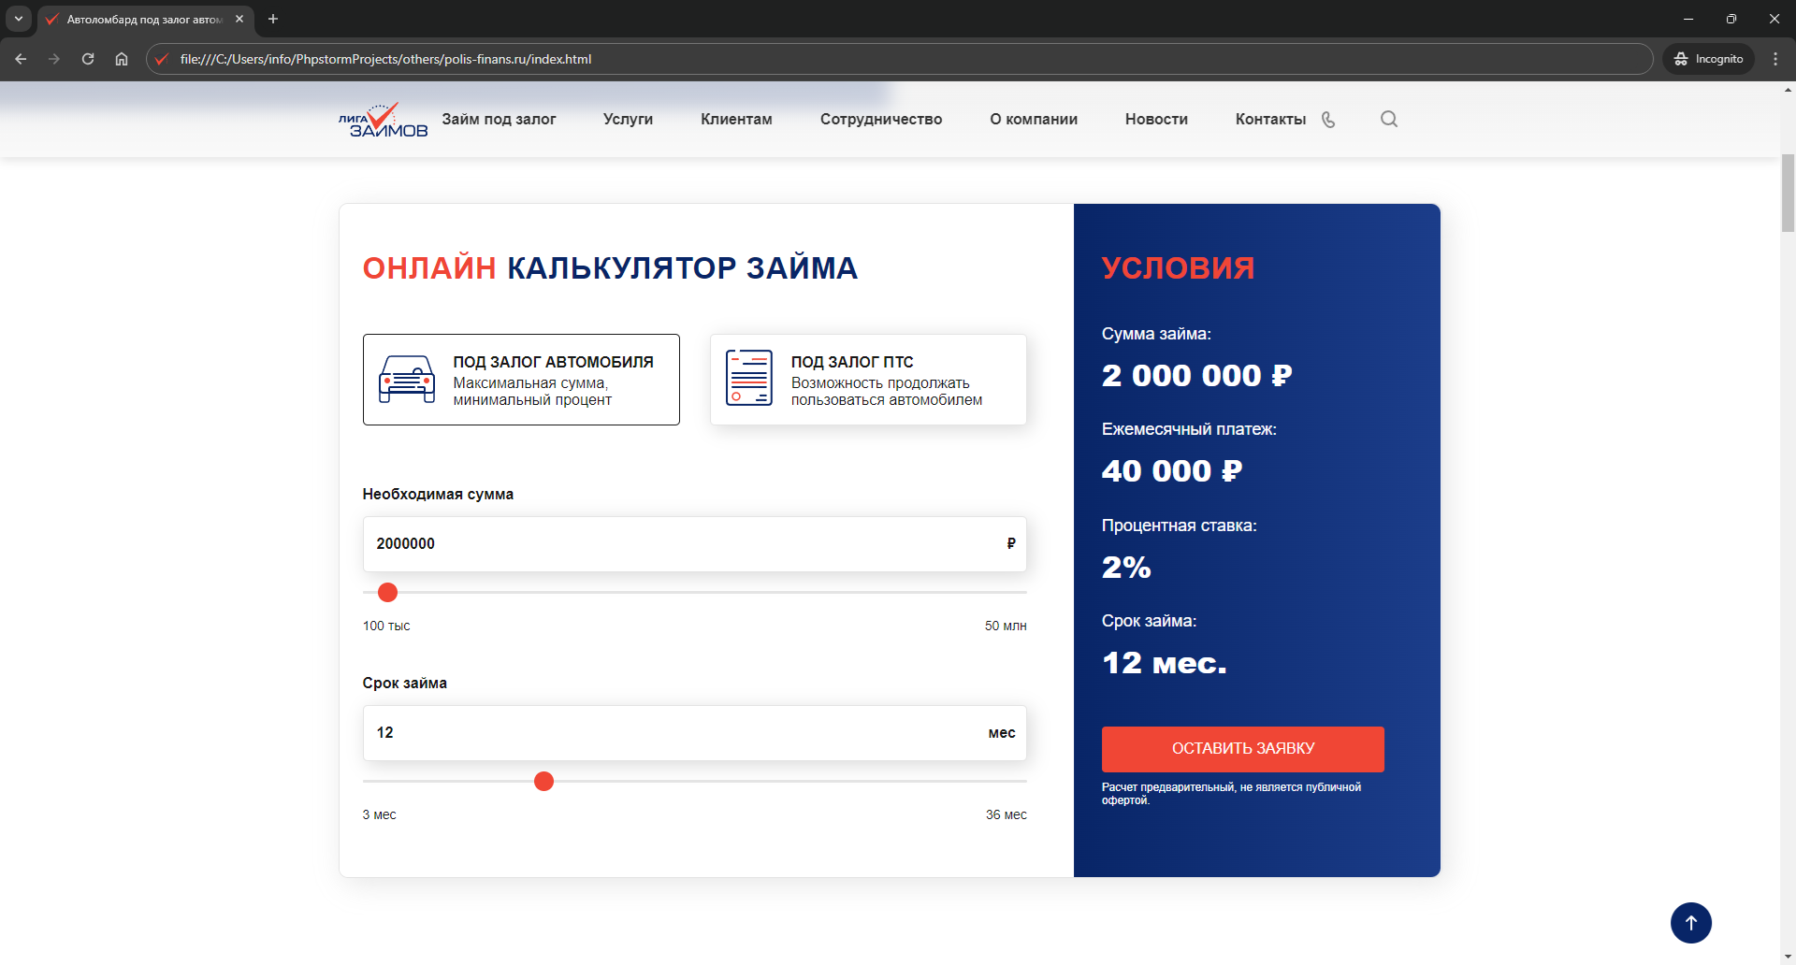Image resolution: width=1796 pixels, height=965 pixels.
Task: Reload the page in browser
Action: [88, 59]
